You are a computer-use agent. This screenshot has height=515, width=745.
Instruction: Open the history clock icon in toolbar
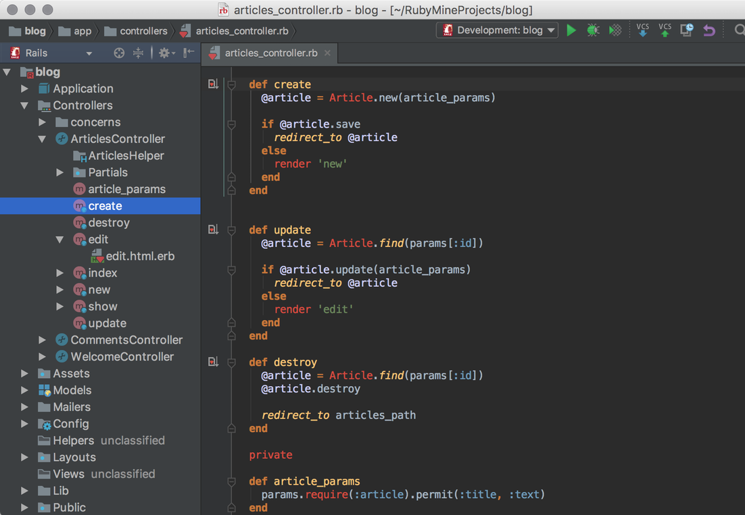[x=687, y=30]
